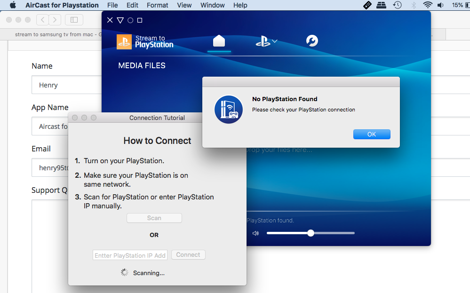The height and width of the screenshot is (293, 470).
Task: Click the sound volume menu bar icon
Action: point(440,5)
